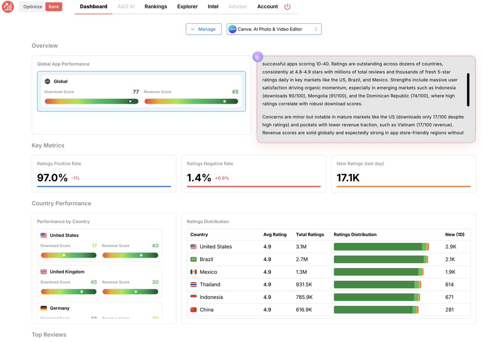483x342 pixels.
Task: Open the Canva: AI Photo & Video Editor selector
Action: coord(274,29)
